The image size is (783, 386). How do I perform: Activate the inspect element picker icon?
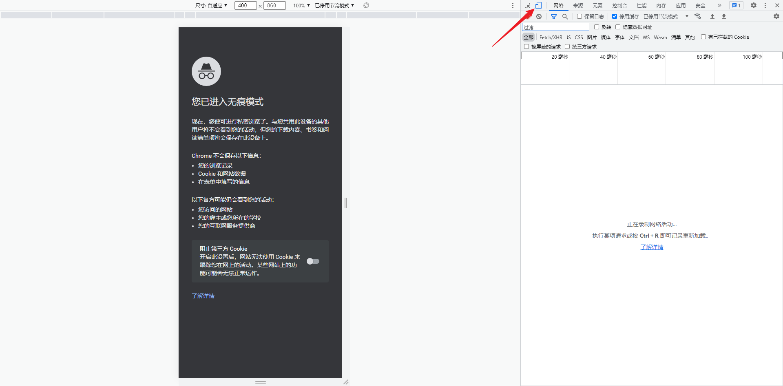coord(527,5)
